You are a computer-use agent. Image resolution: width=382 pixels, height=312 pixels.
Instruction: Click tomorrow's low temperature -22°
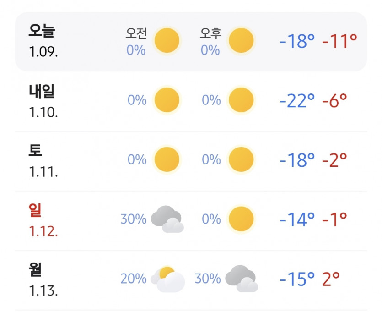(x=297, y=101)
